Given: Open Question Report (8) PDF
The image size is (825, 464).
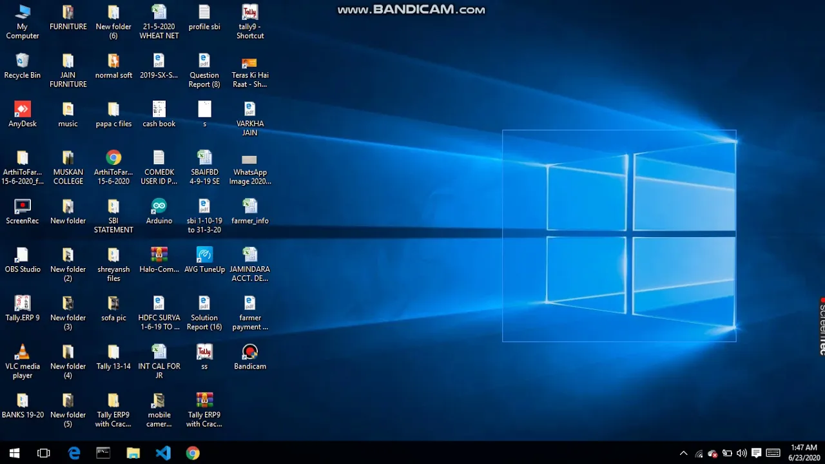Looking at the screenshot, I should pyautogui.click(x=204, y=70).
